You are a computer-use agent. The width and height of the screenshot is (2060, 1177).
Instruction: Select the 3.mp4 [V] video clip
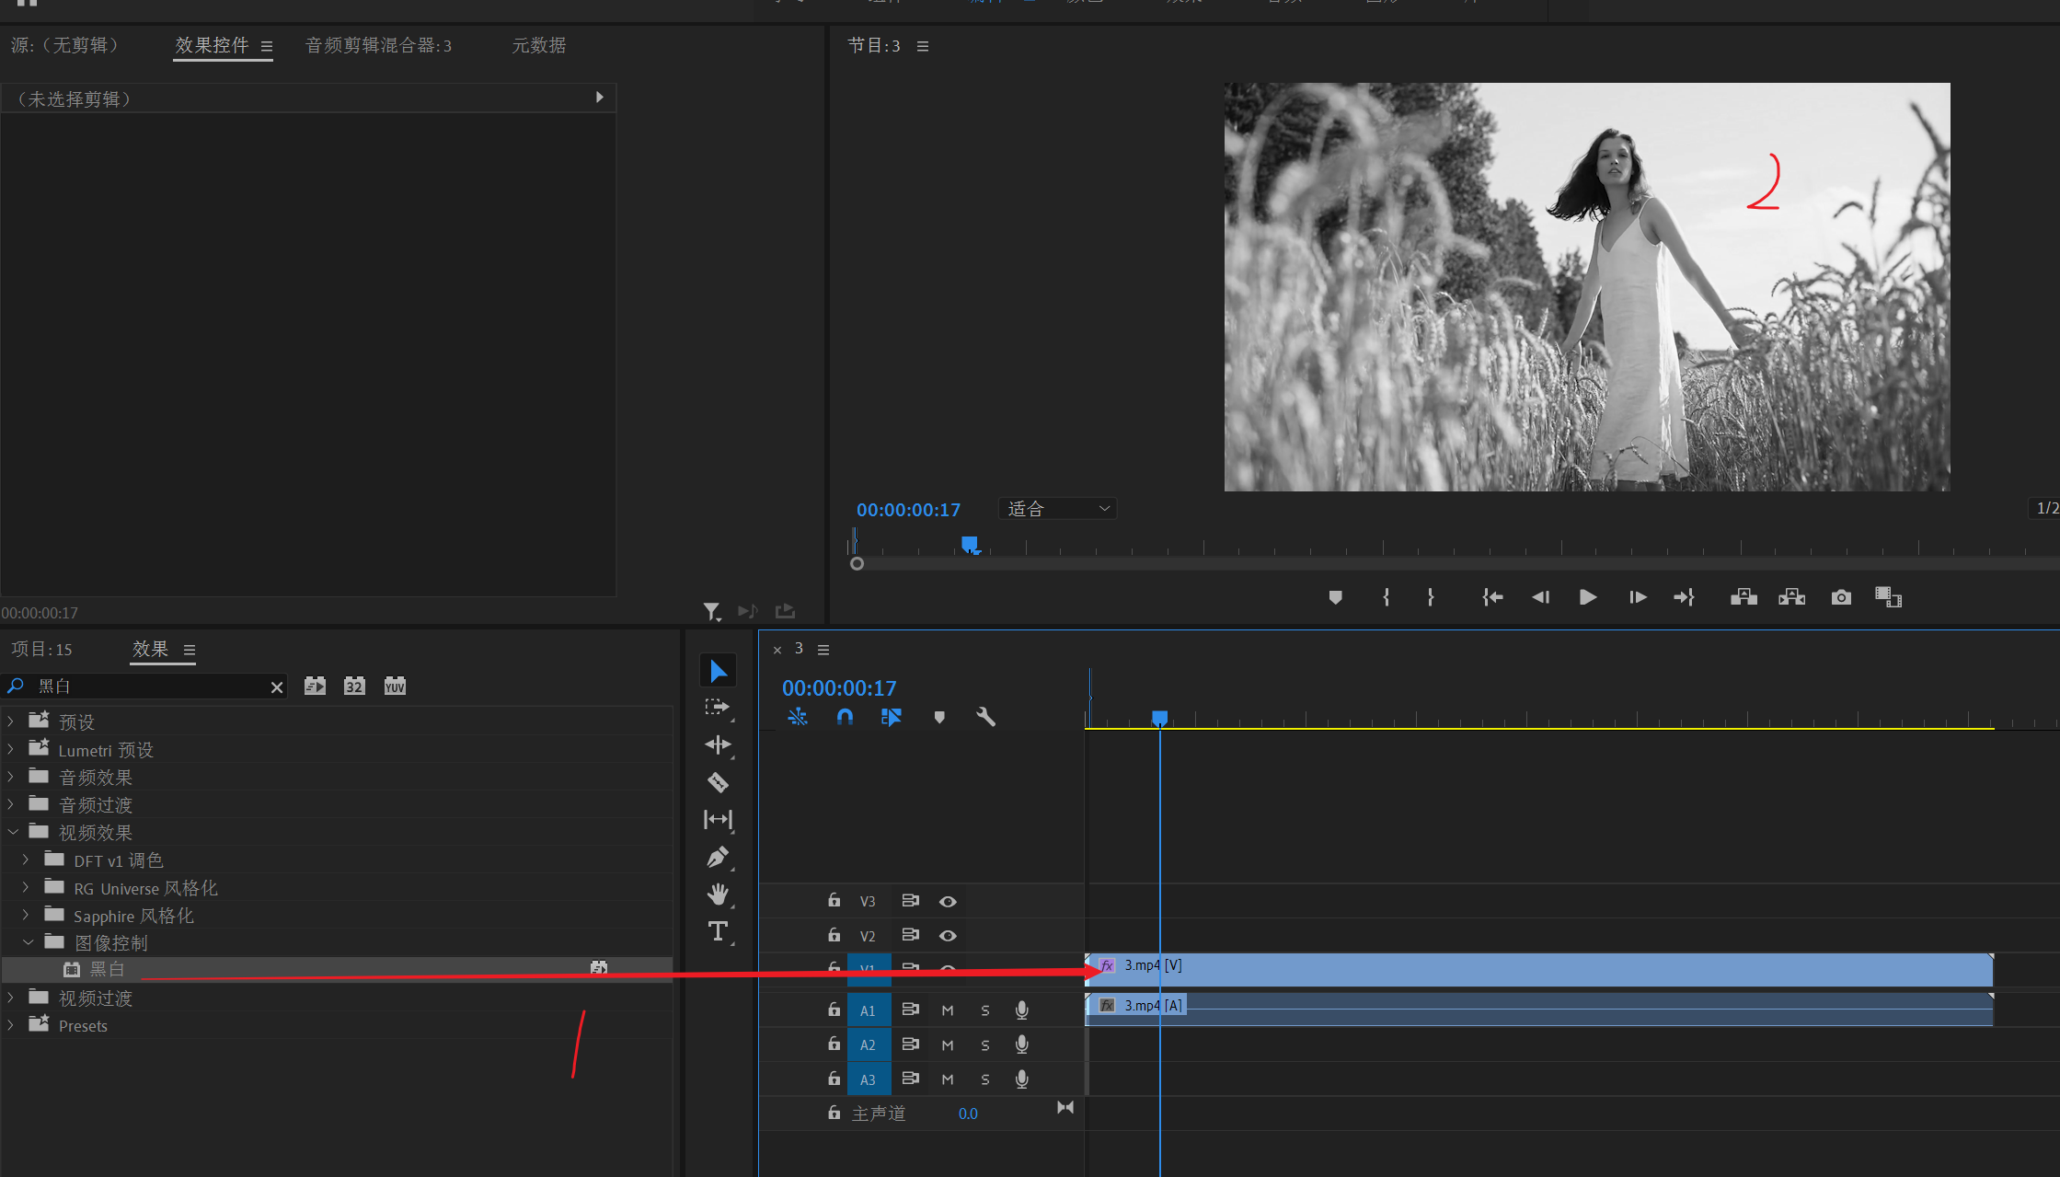(x=1538, y=970)
